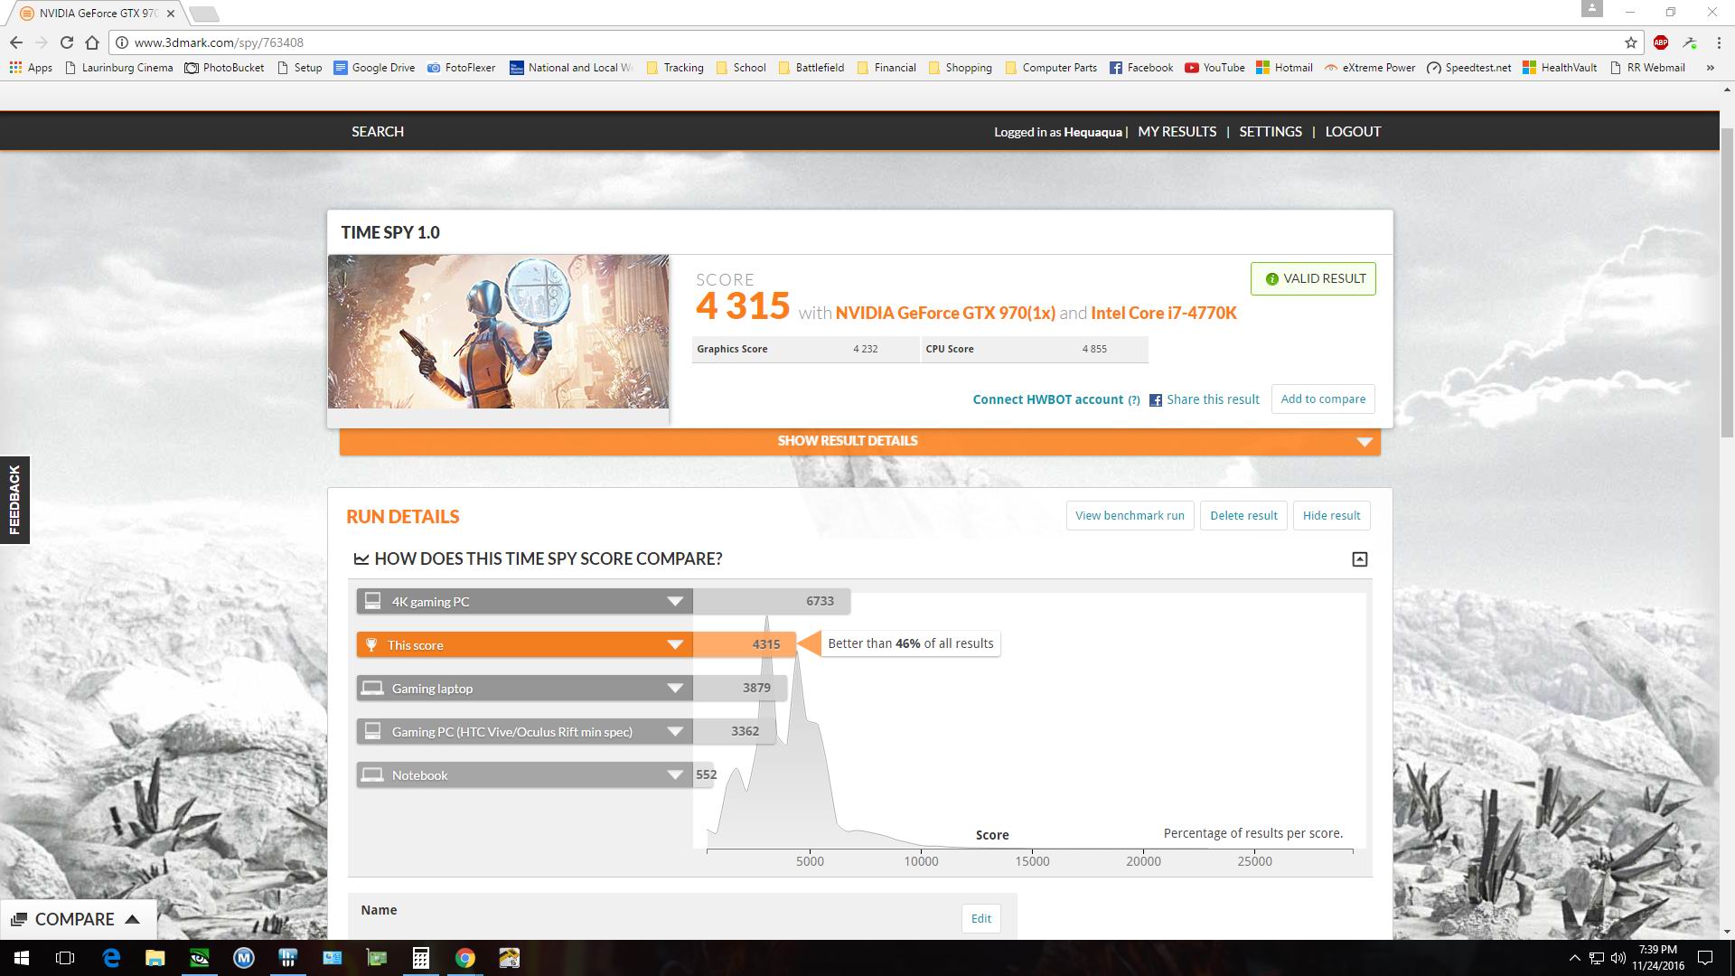Open the Apps grid shortcut
Image resolution: width=1735 pixels, height=976 pixels.
pos(31,68)
